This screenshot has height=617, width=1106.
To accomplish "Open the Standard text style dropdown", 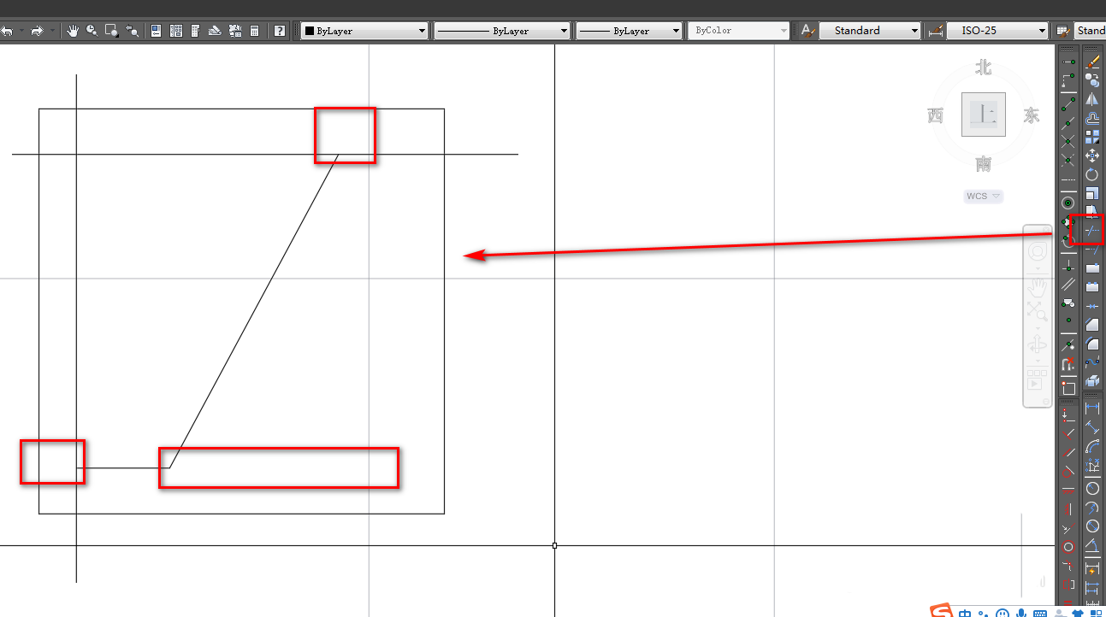I will (x=870, y=31).
